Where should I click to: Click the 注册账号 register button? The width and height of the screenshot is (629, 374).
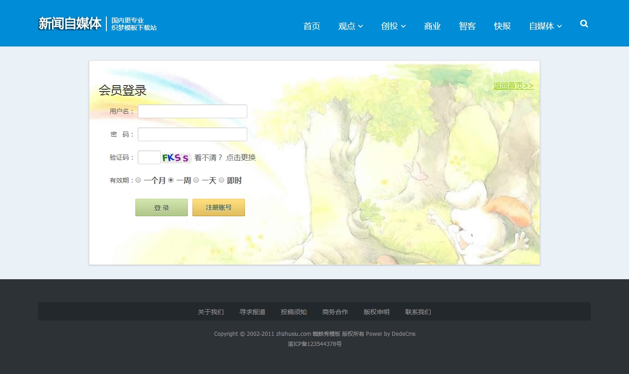(x=219, y=207)
